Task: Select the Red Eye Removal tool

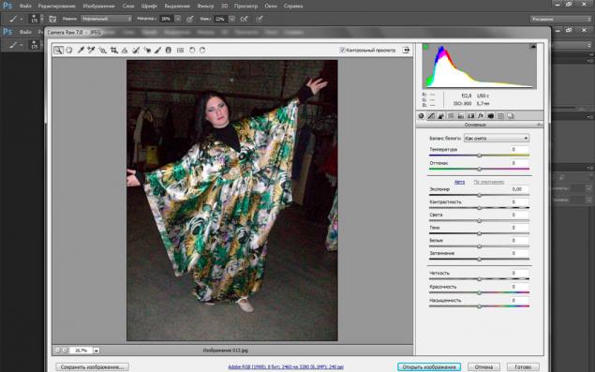Action: [147, 50]
